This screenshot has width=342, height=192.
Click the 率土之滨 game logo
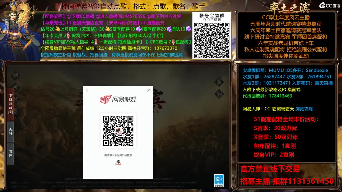(x=289, y=7)
